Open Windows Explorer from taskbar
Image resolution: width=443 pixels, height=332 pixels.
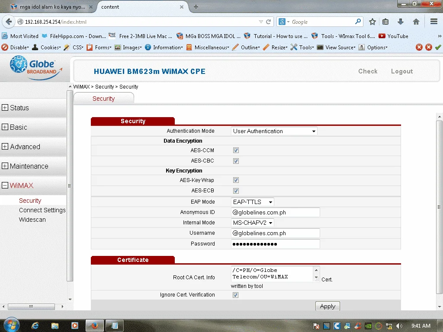click(55, 326)
